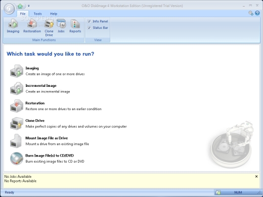This screenshot has width=263, height=197.
Task: Click the update icon beside help
Action: (251, 13)
